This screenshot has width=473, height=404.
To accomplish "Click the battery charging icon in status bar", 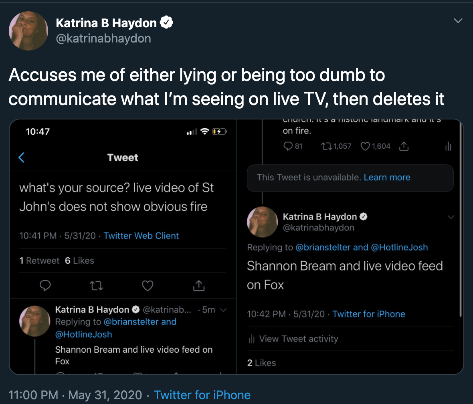I will point(219,131).
